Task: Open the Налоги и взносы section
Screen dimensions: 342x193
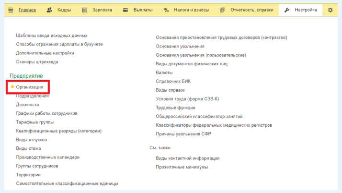Action: [191, 10]
